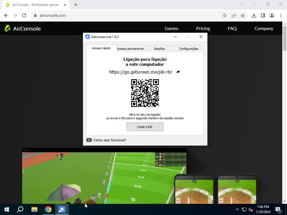Reload the AirConsole page
The image size is (287, 215).
pos(24,16)
